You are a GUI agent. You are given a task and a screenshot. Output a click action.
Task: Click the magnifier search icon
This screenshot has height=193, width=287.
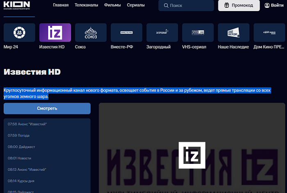pyautogui.click(x=166, y=5)
